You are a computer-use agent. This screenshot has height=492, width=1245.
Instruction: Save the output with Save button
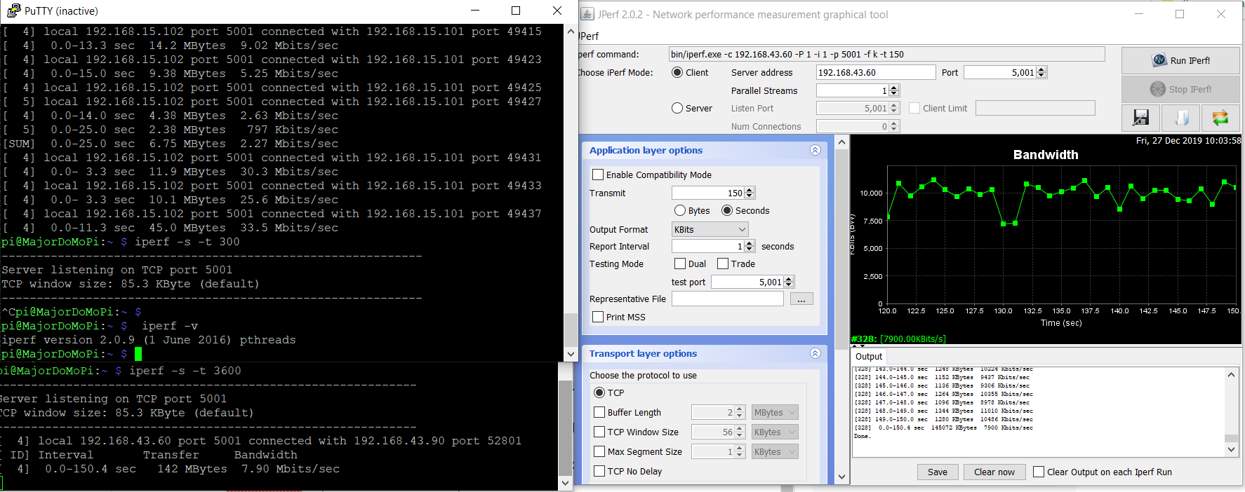point(938,472)
